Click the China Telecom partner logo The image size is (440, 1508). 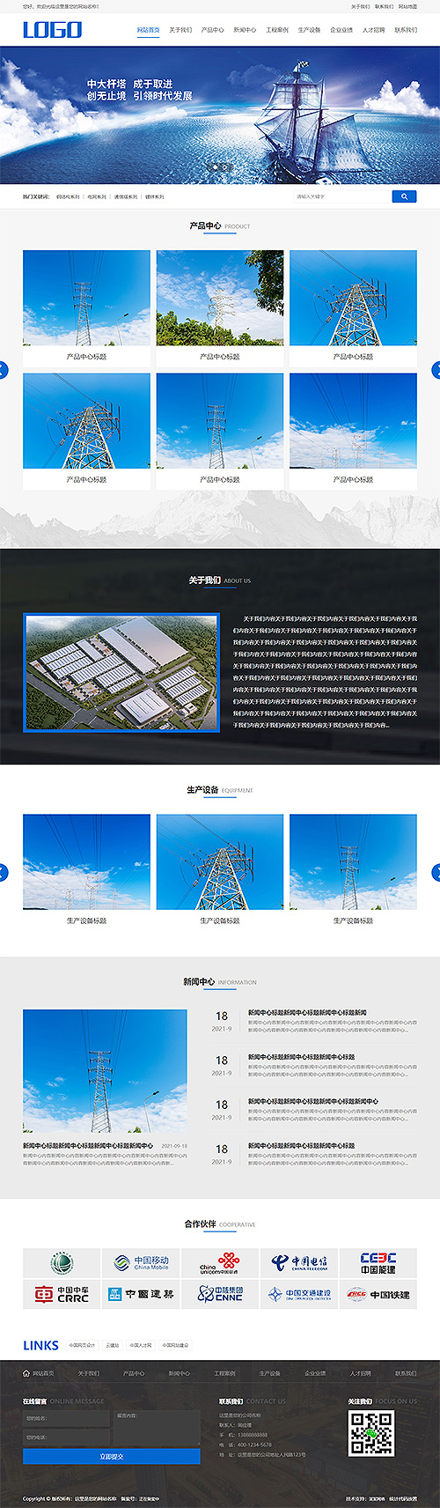299,1262
